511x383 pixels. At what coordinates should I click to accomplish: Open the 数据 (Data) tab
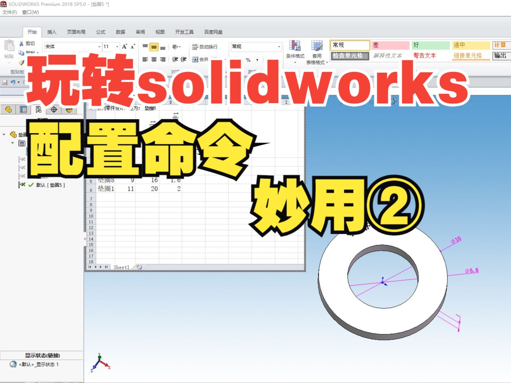pyautogui.click(x=120, y=32)
